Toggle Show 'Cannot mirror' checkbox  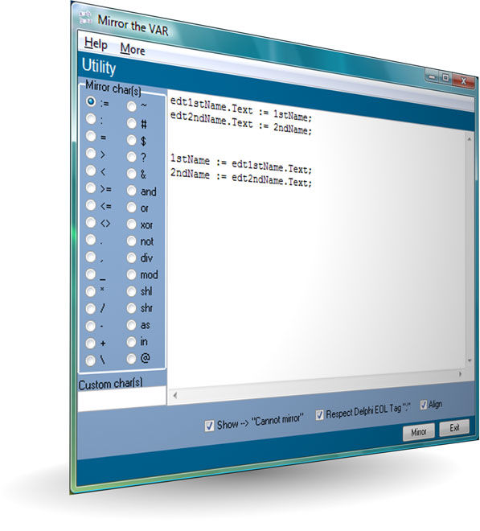[x=210, y=426]
